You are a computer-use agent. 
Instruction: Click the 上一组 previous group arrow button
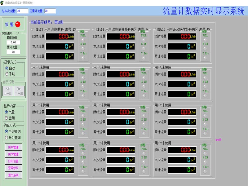pyautogui.click(x=8, y=91)
